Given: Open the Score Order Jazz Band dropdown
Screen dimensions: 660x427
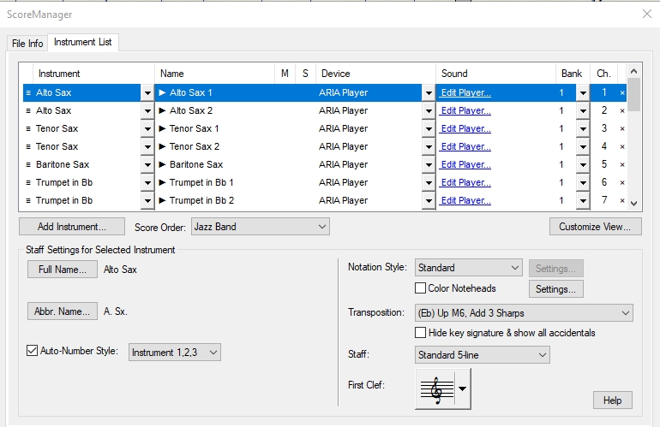Looking at the screenshot, I should [254, 227].
